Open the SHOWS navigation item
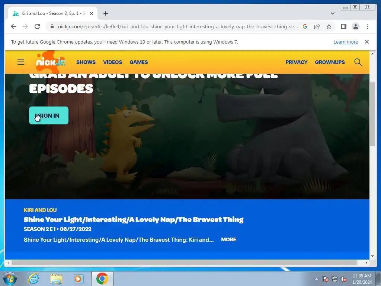Screen dimensions: 381x286 click(86, 62)
